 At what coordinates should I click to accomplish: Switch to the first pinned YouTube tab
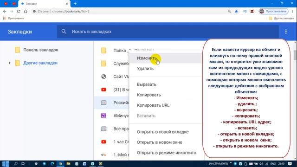[x=6, y=4]
